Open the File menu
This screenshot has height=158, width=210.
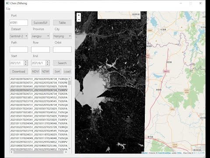[x=8, y=9]
